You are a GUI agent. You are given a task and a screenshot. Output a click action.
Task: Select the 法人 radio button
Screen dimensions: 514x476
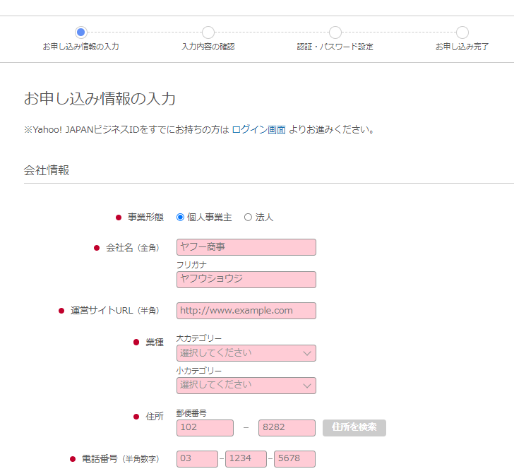point(248,218)
